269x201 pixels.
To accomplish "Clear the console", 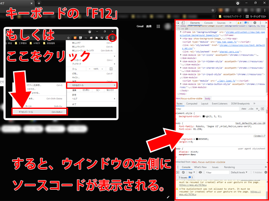I will [x=183, y=172].
